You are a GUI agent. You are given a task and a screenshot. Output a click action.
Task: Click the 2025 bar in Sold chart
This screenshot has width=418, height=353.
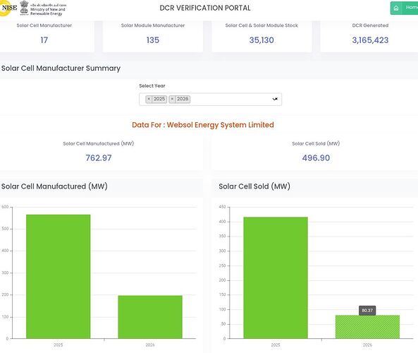pos(276,277)
